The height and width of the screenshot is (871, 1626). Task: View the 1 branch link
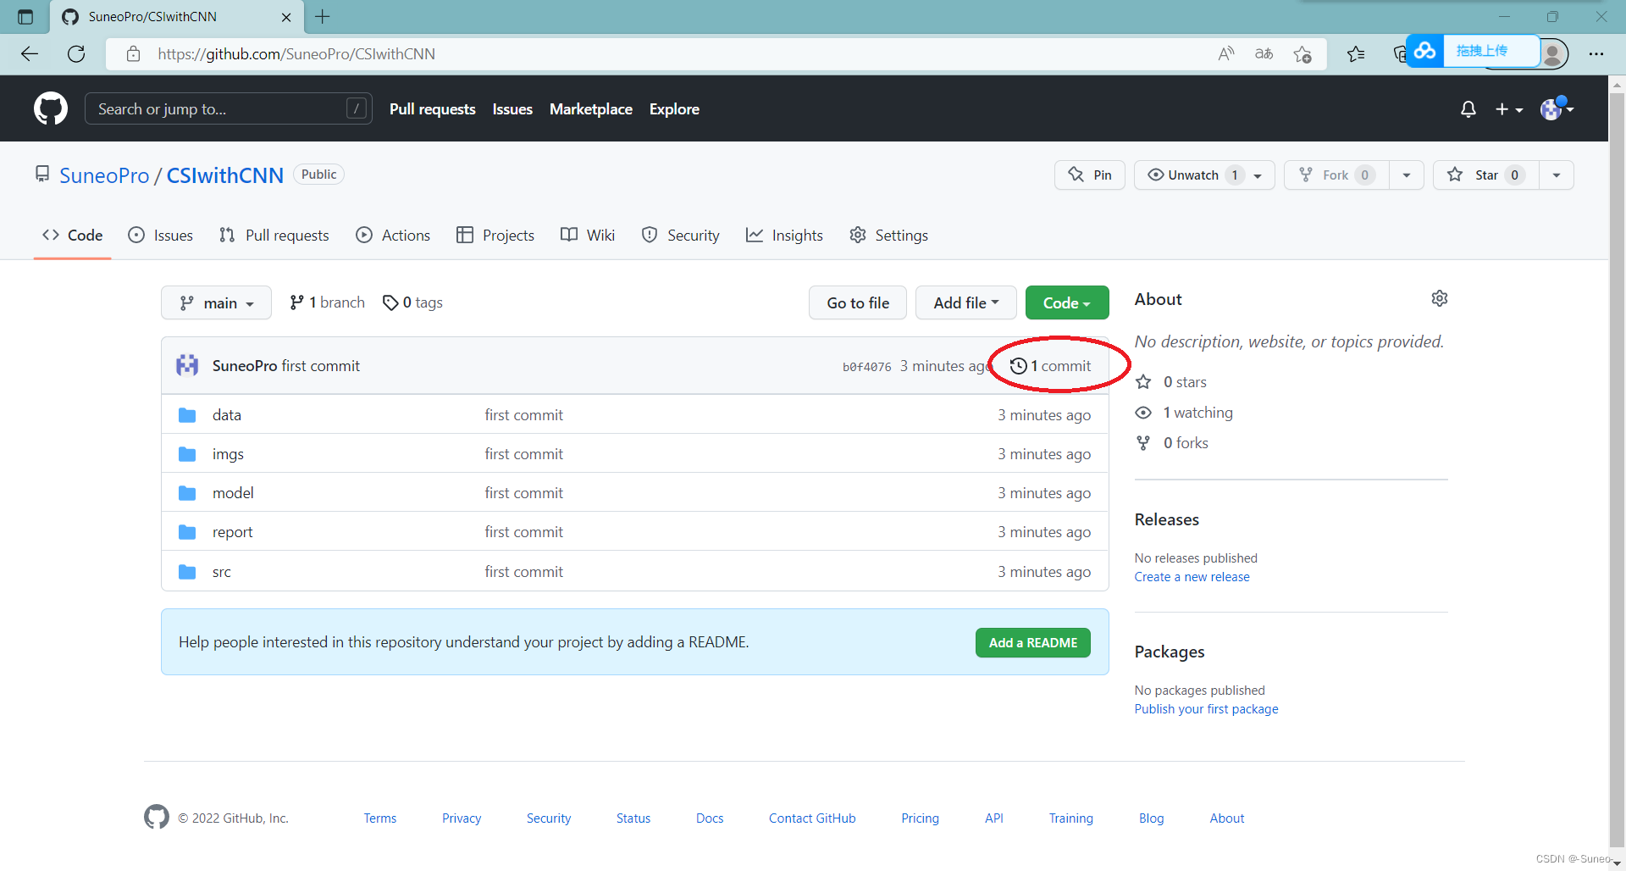[x=327, y=302]
